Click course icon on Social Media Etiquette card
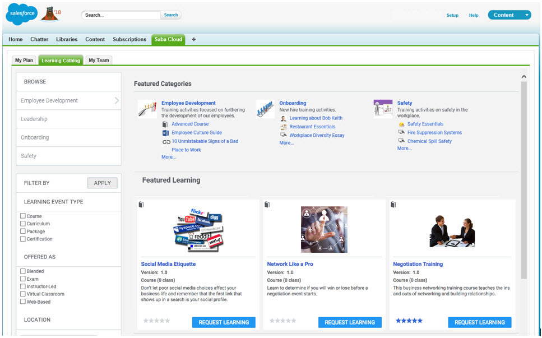The height and width of the screenshot is (338, 542). point(141,205)
